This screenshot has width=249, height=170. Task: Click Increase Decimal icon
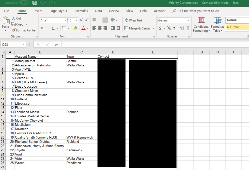[182, 28]
